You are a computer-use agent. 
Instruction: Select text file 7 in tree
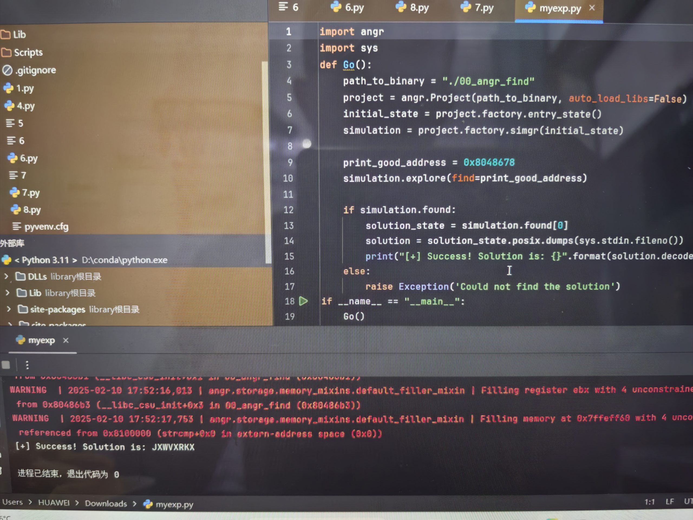[18, 175]
